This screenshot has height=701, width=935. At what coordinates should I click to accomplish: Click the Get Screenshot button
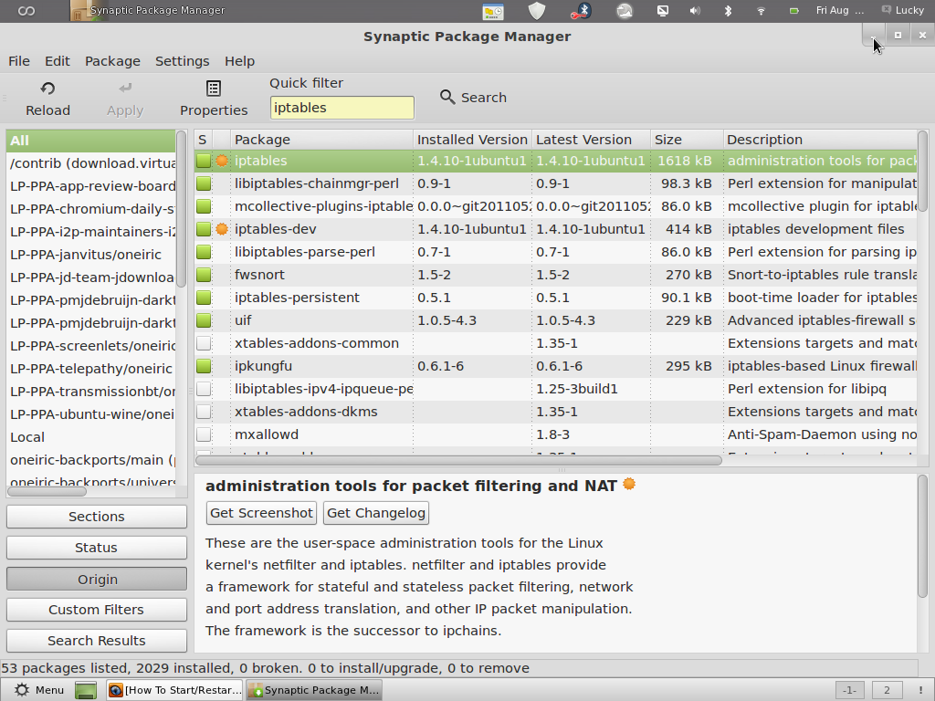(261, 513)
